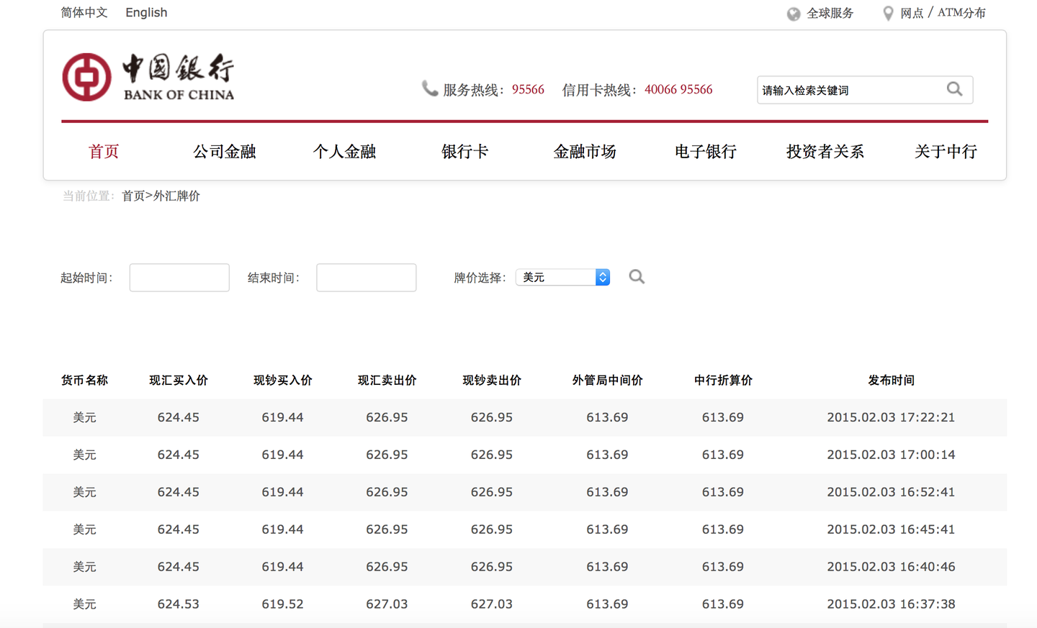Viewport: 1037px width, 628px height.
Task: Click the phone icon beside 服务热线
Action: coord(430,88)
